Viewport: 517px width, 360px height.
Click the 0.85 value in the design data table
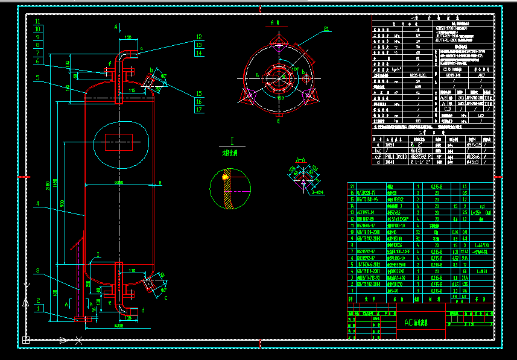pyautogui.click(x=418, y=86)
